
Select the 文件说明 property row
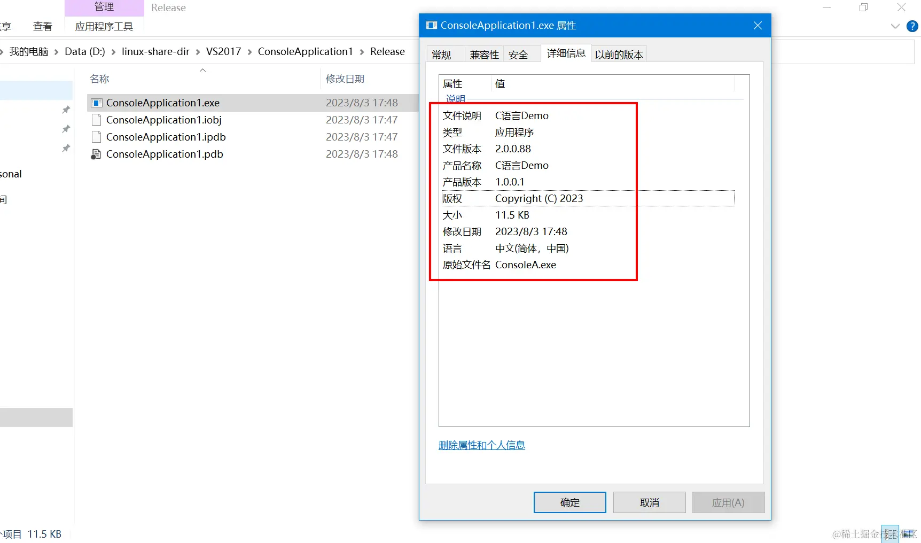click(x=588, y=115)
